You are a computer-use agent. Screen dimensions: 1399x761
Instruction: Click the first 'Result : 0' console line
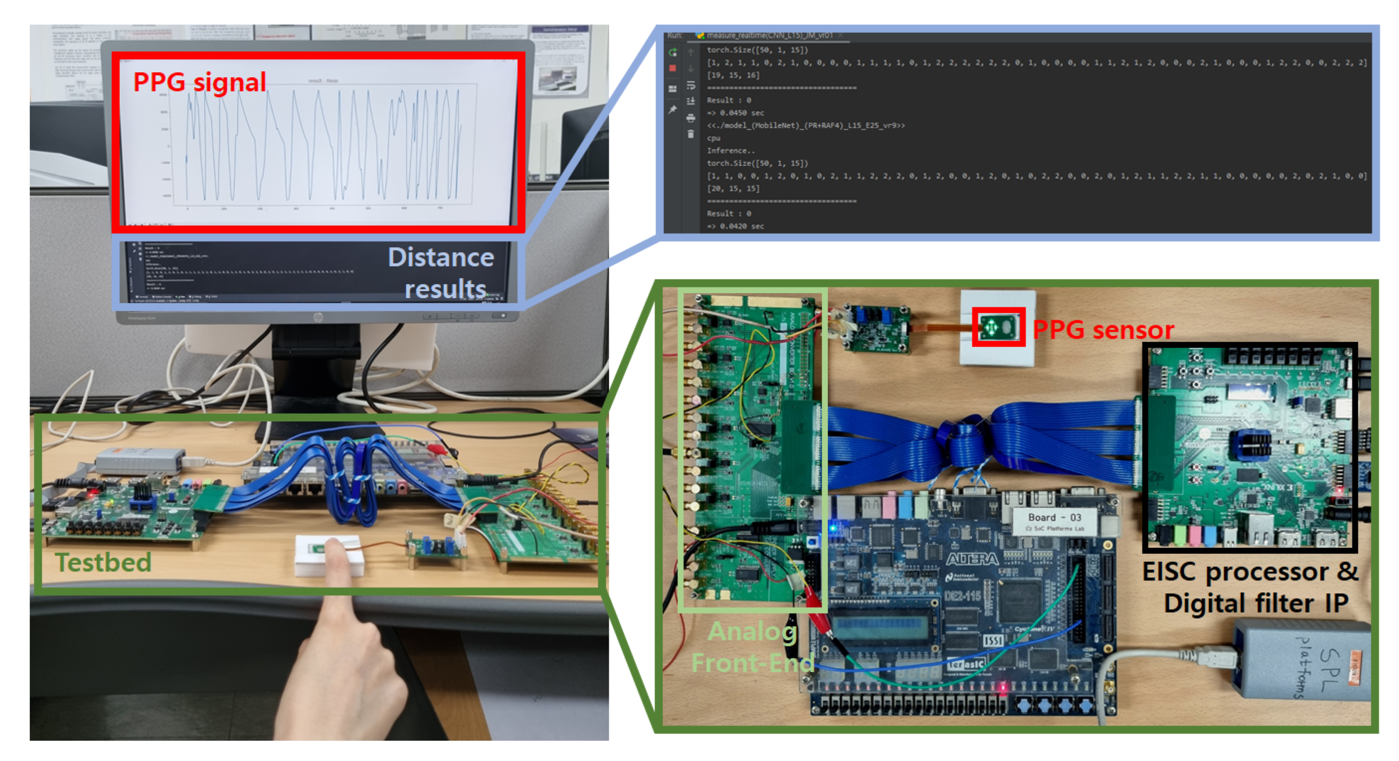[x=729, y=100]
